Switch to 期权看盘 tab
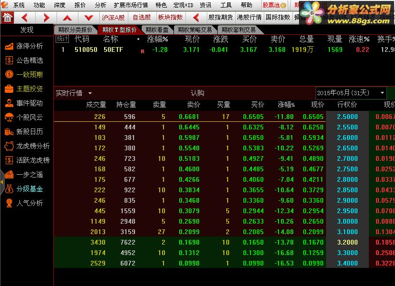Screen dimensions: 395x286 [157, 30]
